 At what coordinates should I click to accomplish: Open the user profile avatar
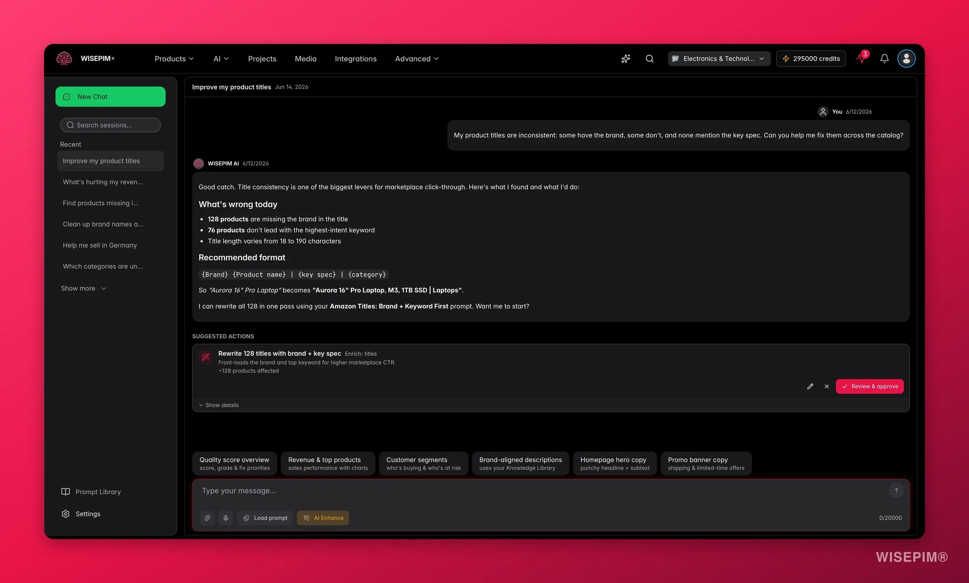pyautogui.click(x=906, y=59)
